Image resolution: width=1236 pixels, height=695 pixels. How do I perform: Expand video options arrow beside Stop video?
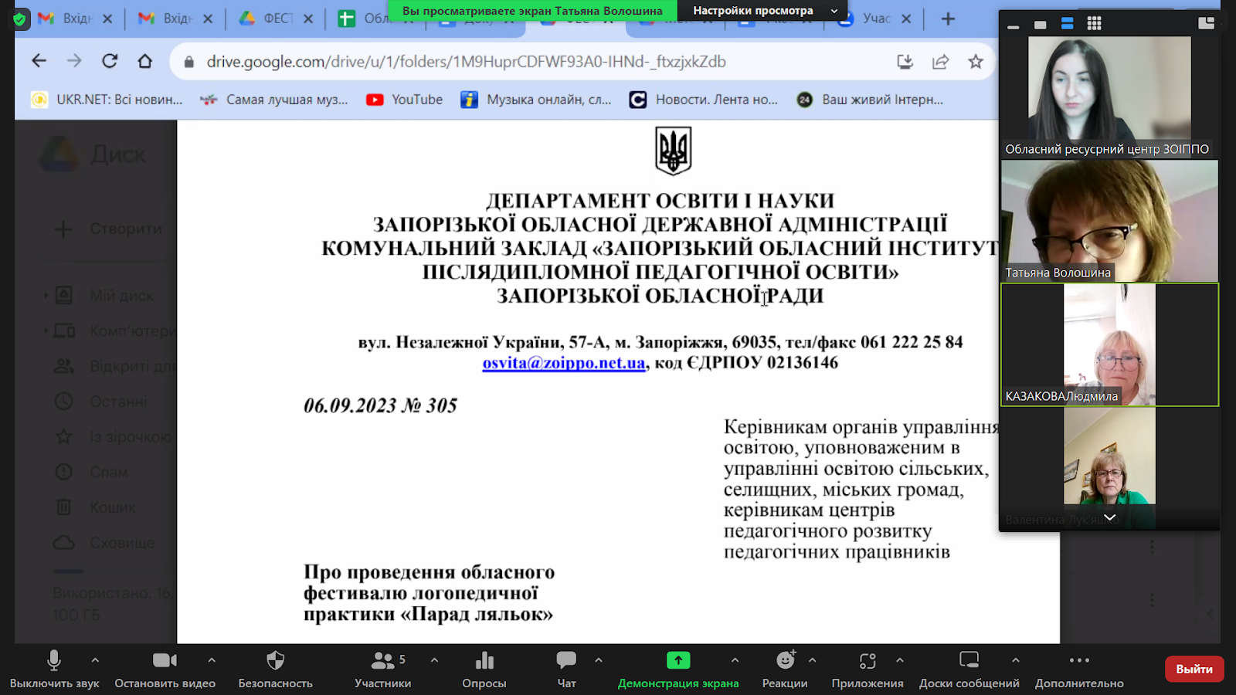(212, 660)
